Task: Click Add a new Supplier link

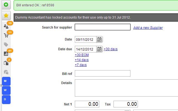Action: 148,28
